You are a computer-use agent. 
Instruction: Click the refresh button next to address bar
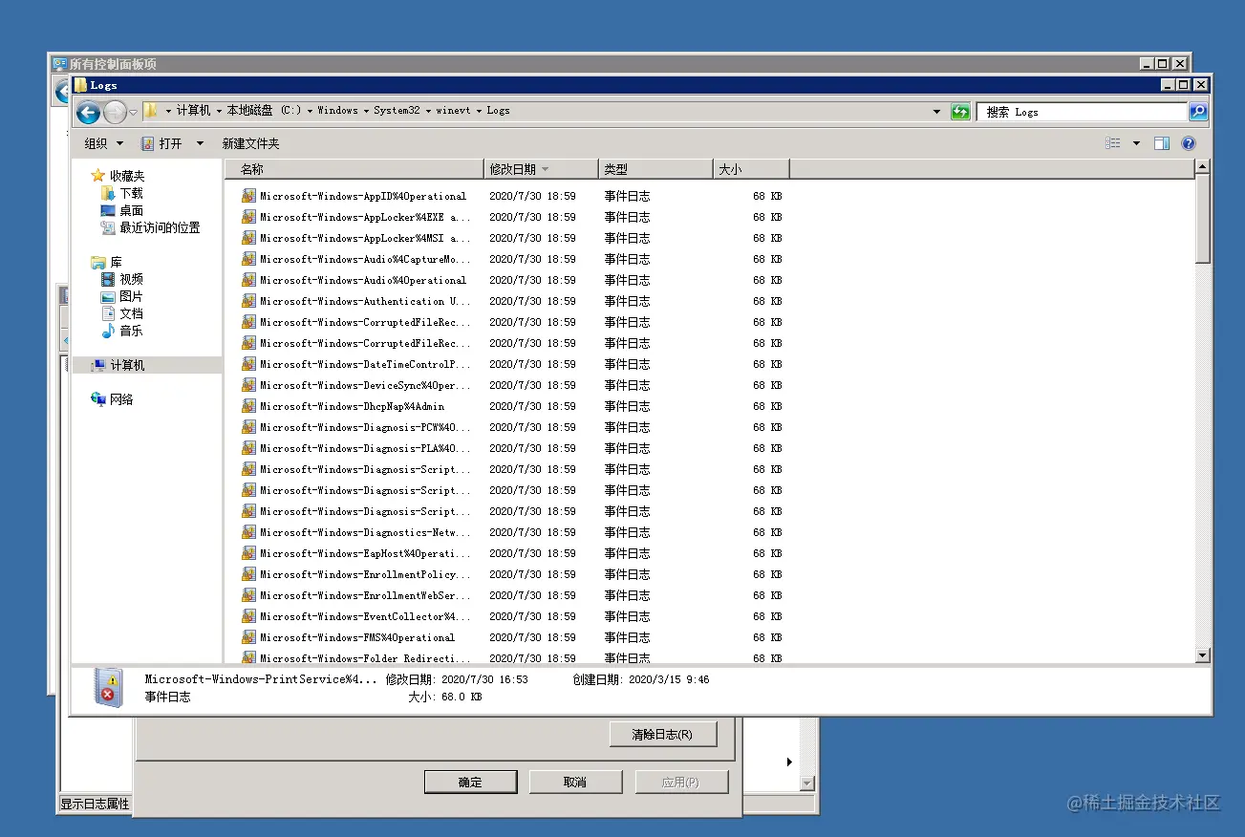[x=960, y=112]
